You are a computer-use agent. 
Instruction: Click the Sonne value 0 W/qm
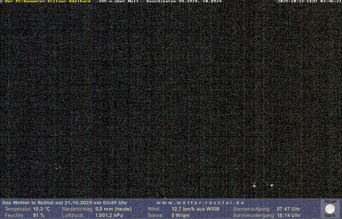tap(180, 215)
